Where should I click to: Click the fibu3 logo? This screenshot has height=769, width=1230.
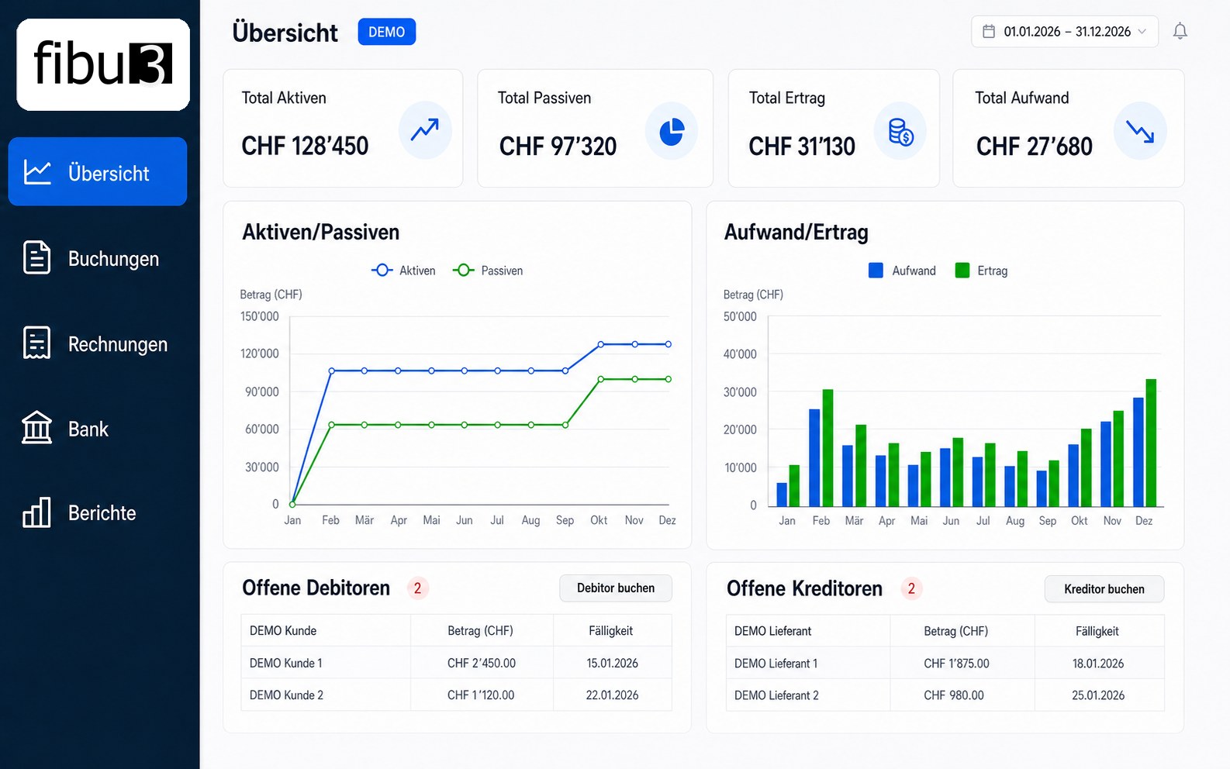(103, 64)
